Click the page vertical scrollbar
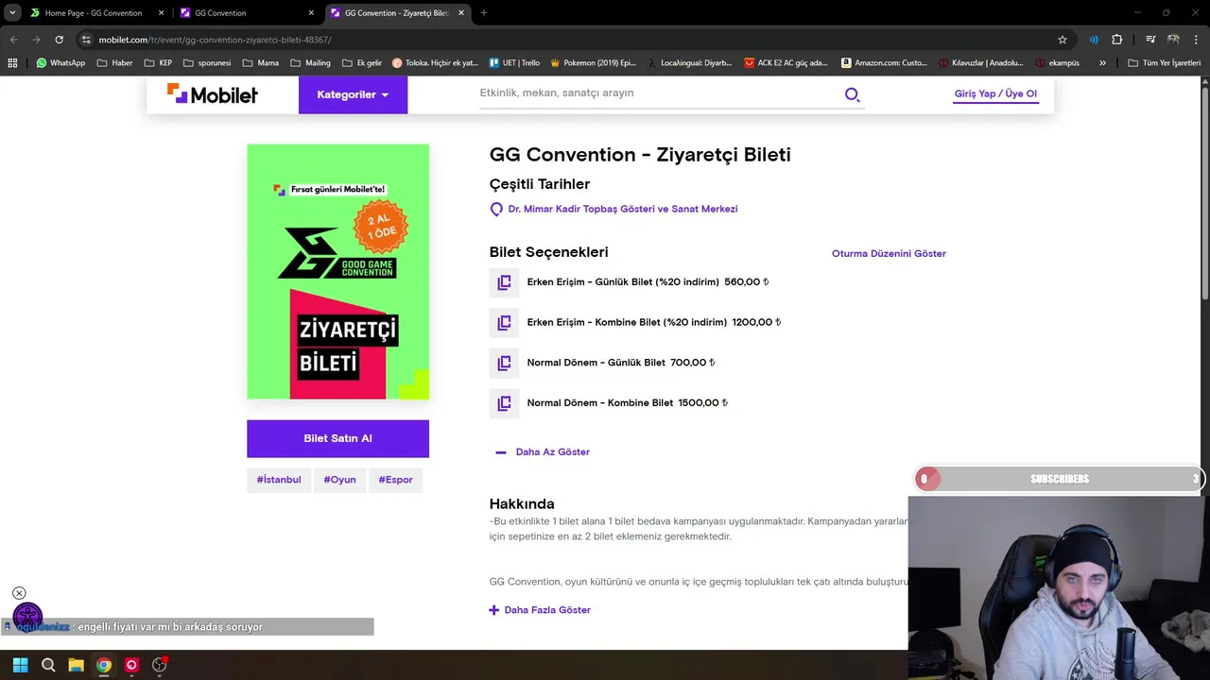The width and height of the screenshot is (1210, 680). click(1204, 195)
